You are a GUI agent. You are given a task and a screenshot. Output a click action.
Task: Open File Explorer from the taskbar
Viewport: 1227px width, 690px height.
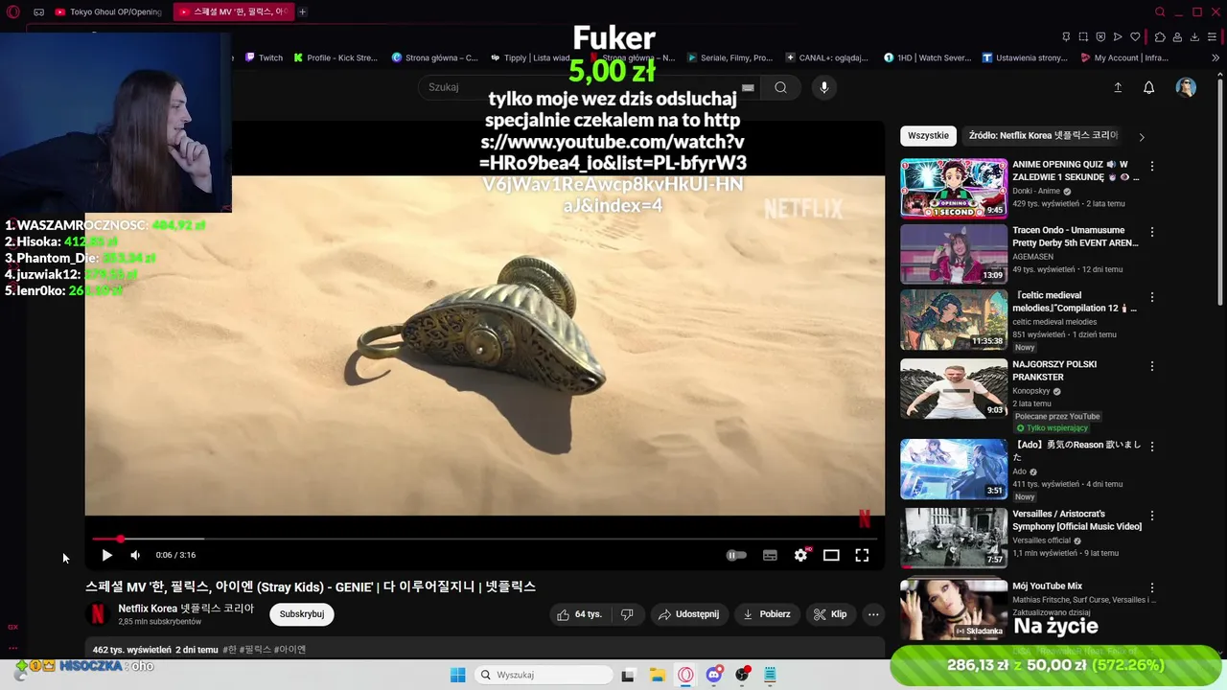[x=658, y=675]
